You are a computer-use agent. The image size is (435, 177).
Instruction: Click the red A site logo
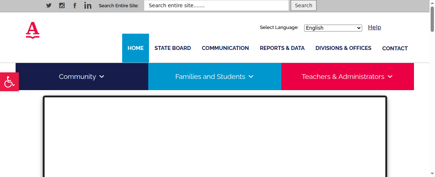click(x=32, y=30)
